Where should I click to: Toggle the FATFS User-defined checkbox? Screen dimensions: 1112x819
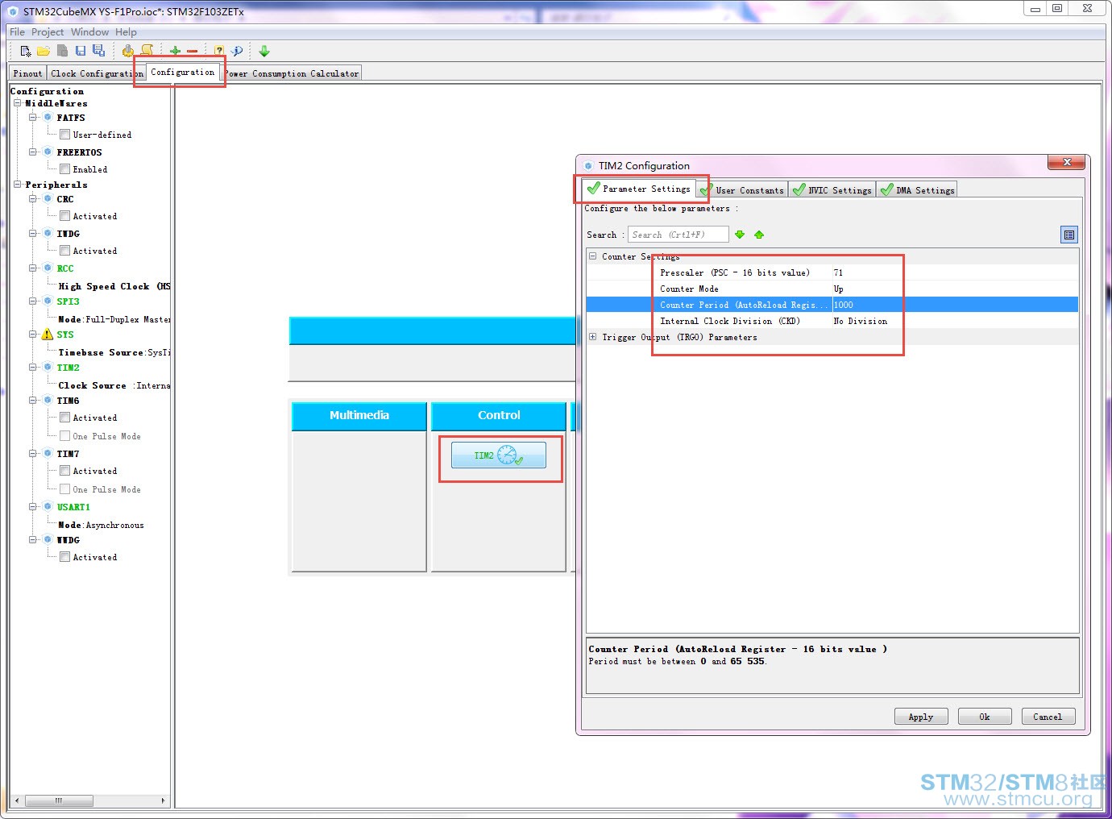[65, 135]
